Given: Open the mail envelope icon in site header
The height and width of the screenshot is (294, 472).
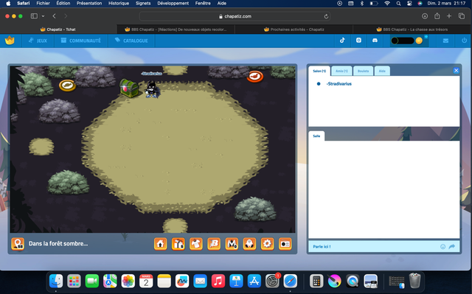Looking at the screenshot, I should tap(445, 41).
